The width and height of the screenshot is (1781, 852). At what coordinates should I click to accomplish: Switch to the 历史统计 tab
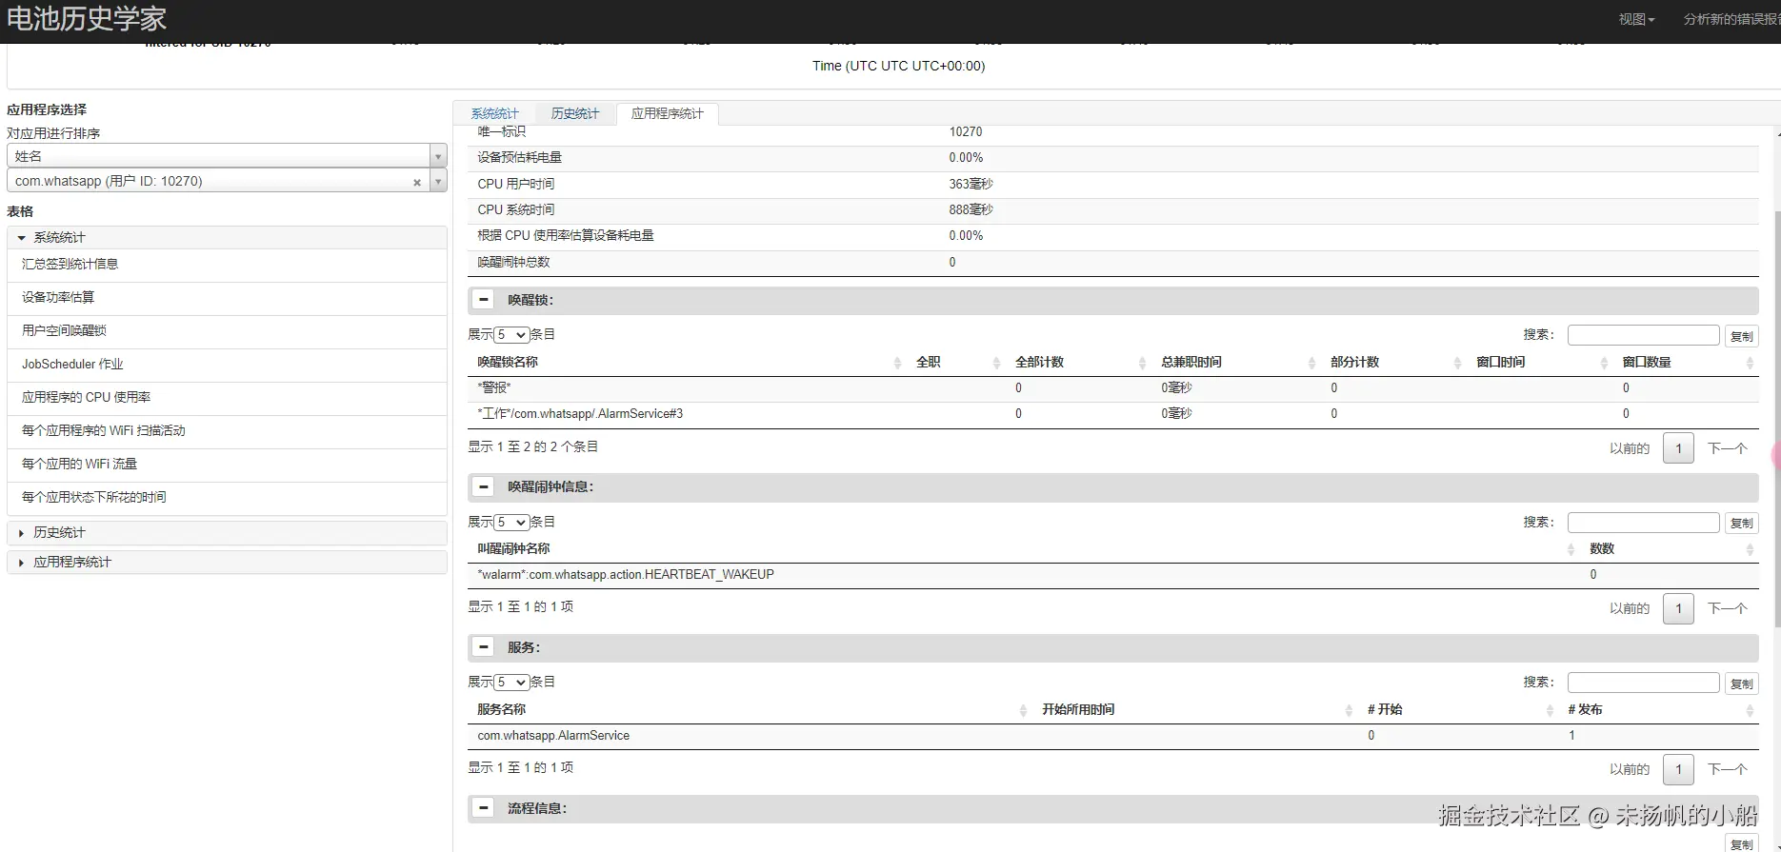tap(575, 113)
